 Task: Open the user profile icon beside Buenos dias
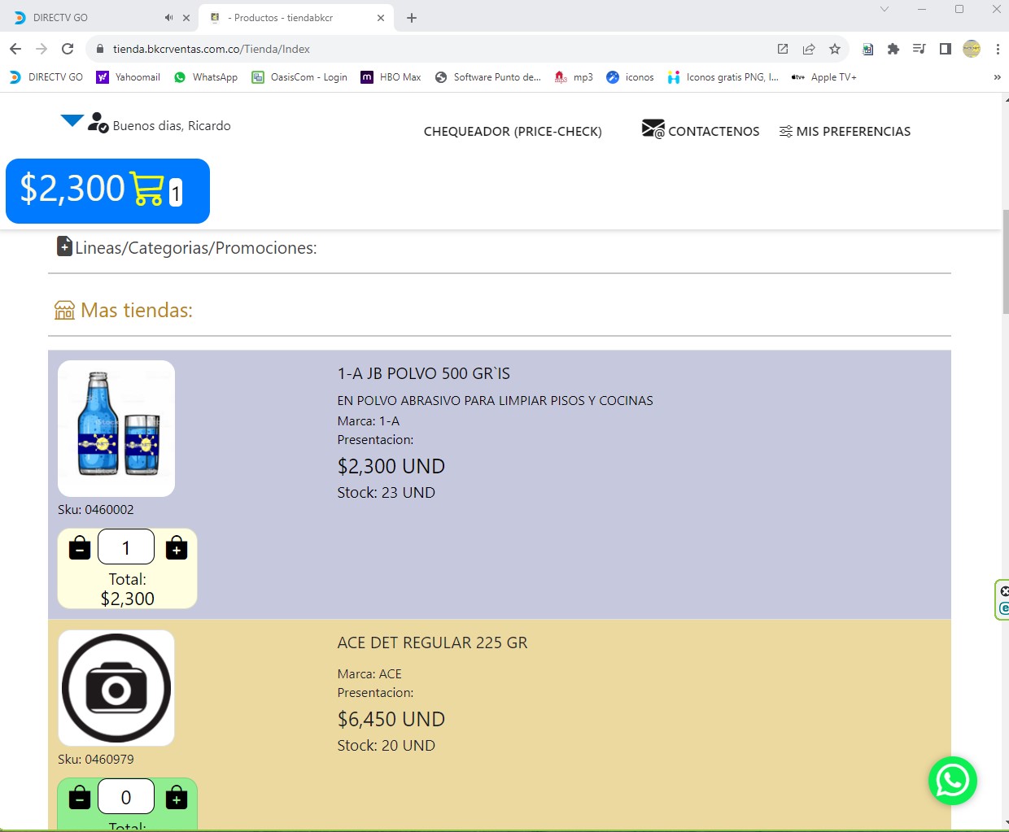pyautogui.click(x=98, y=123)
